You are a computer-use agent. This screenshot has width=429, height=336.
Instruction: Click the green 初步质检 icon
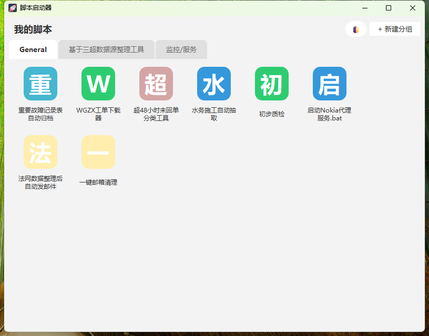pyautogui.click(x=272, y=84)
